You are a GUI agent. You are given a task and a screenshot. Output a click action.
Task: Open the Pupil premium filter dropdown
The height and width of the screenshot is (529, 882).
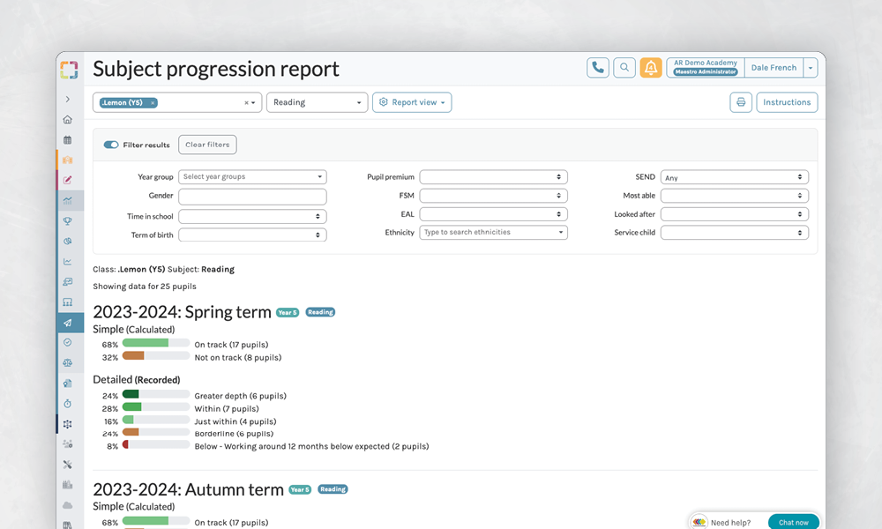point(493,177)
